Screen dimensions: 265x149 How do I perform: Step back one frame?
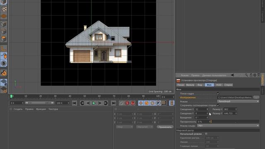click(x=88, y=103)
